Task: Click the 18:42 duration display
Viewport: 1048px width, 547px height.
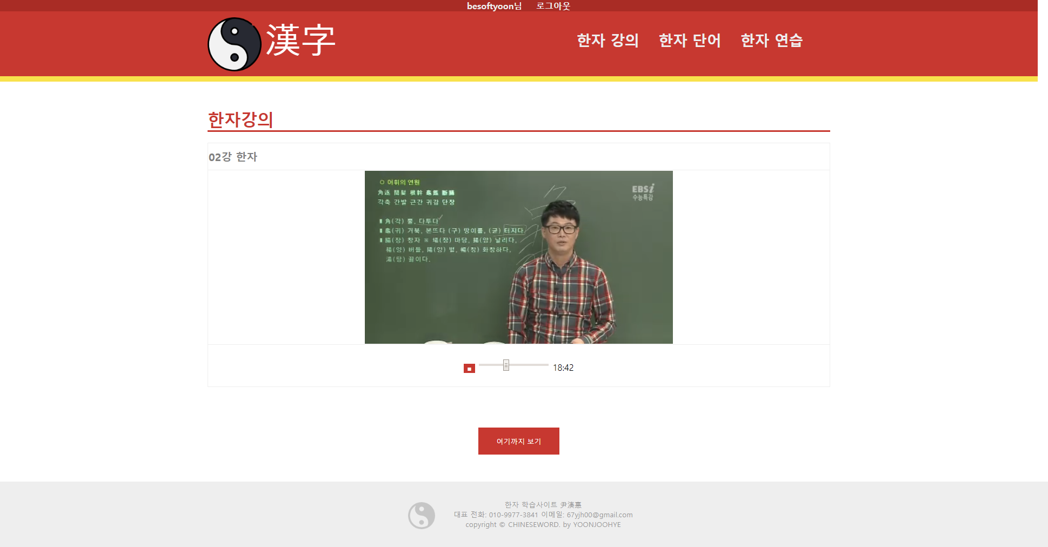Action: pos(563,368)
